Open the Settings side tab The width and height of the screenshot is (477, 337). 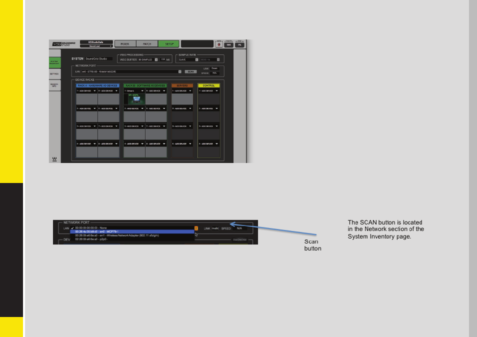55,74
